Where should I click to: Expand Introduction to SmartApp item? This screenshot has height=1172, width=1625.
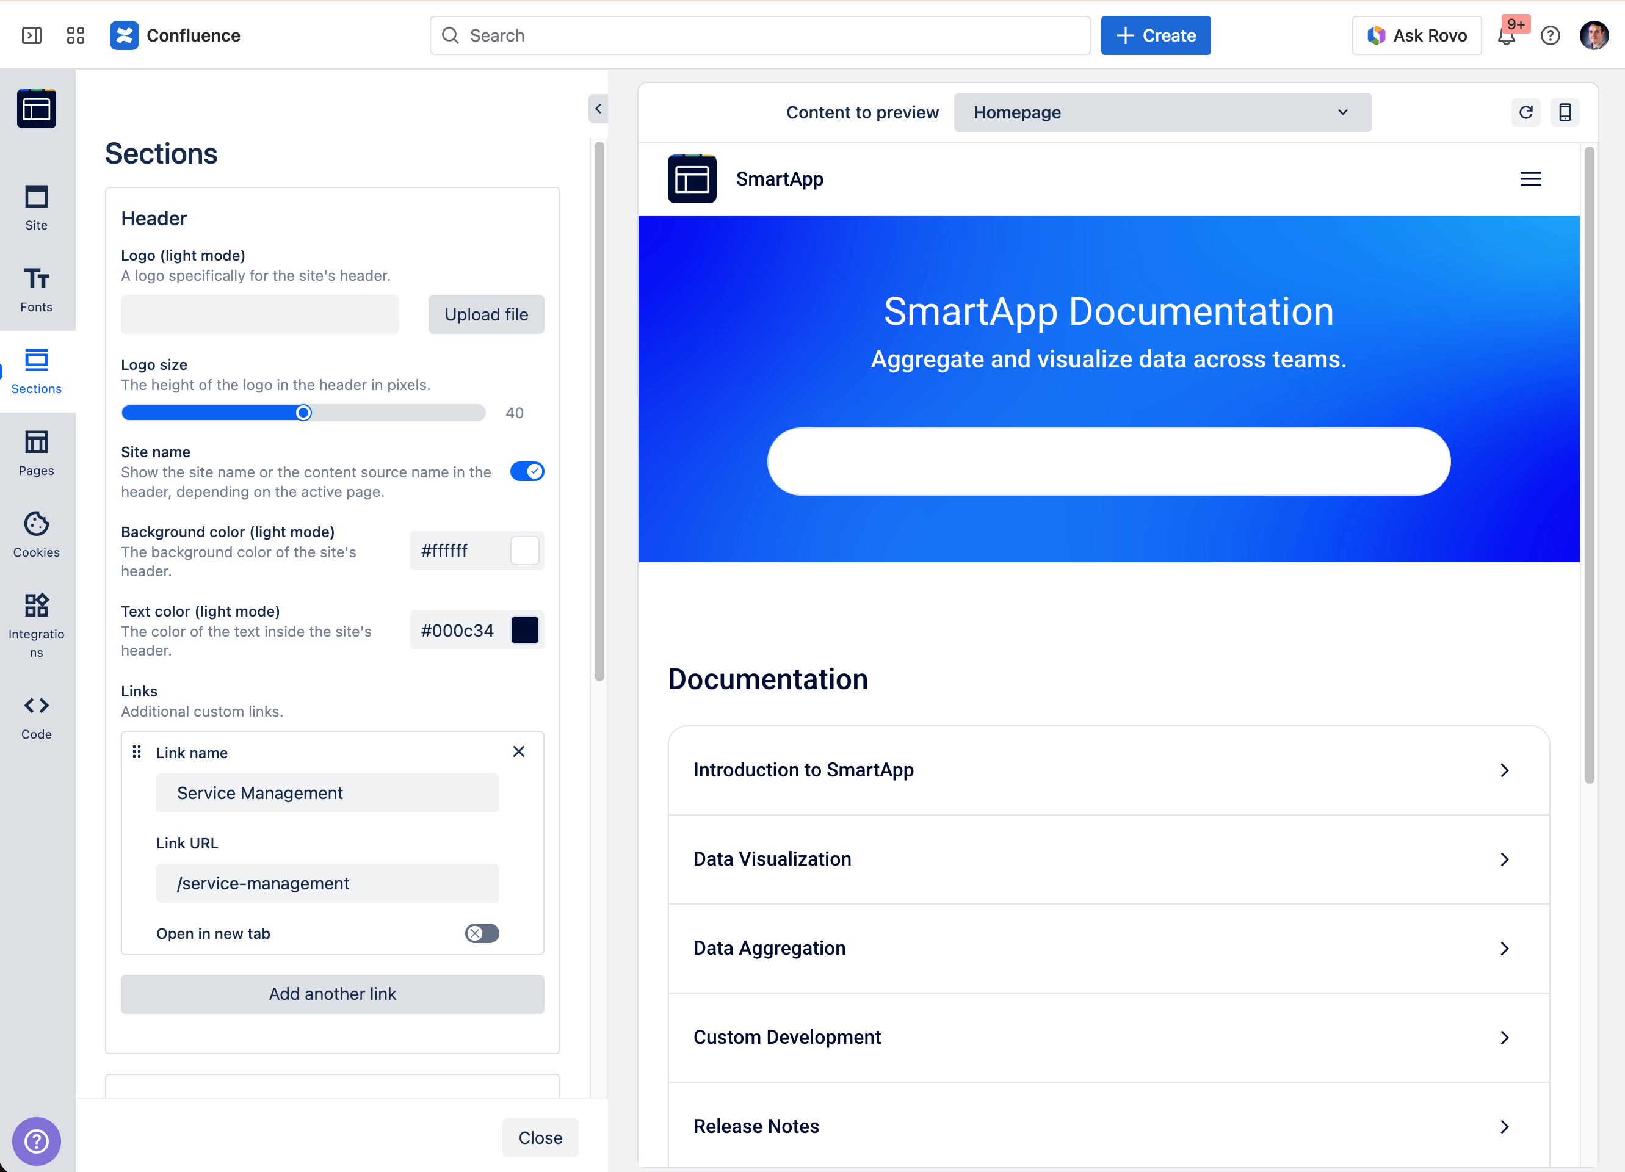coord(1109,770)
